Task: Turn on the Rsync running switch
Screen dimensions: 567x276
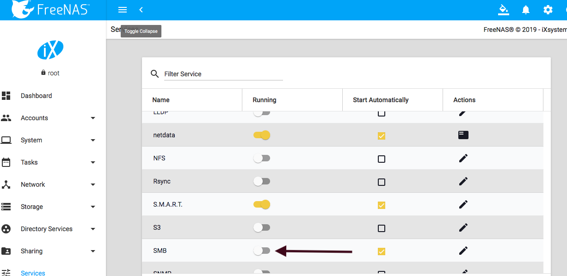Action: tap(262, 181)
